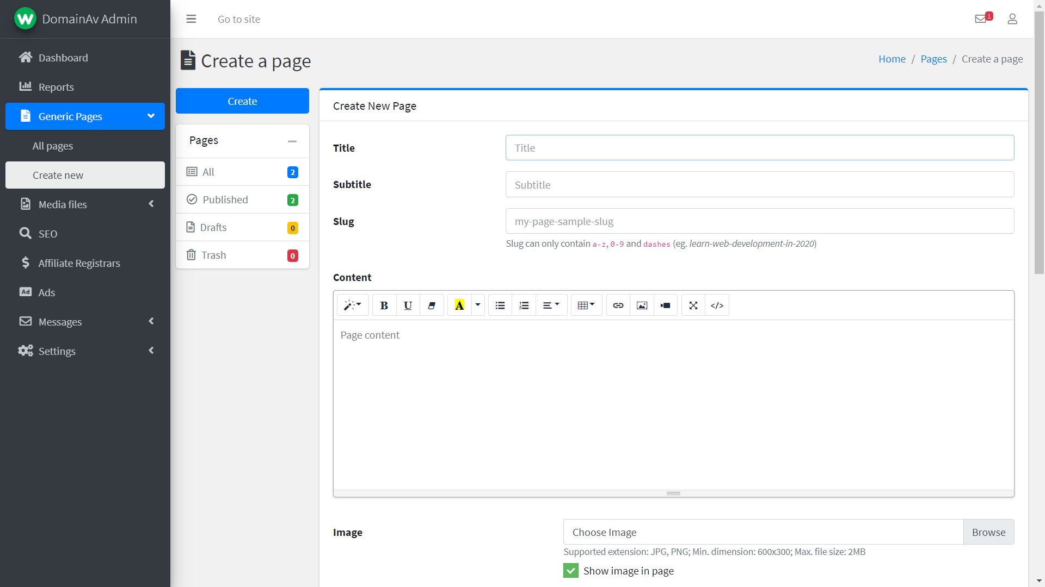Image resolution: width=1045 pixels, height=587 pixels.
Task: Click the yellow font highlight color button
Action: tap(459, 305)
